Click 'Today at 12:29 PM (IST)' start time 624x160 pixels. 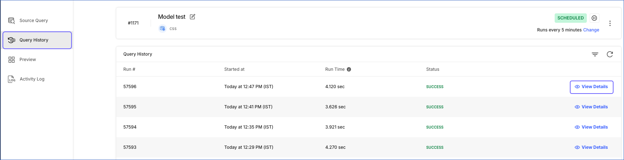pos(249,147)
